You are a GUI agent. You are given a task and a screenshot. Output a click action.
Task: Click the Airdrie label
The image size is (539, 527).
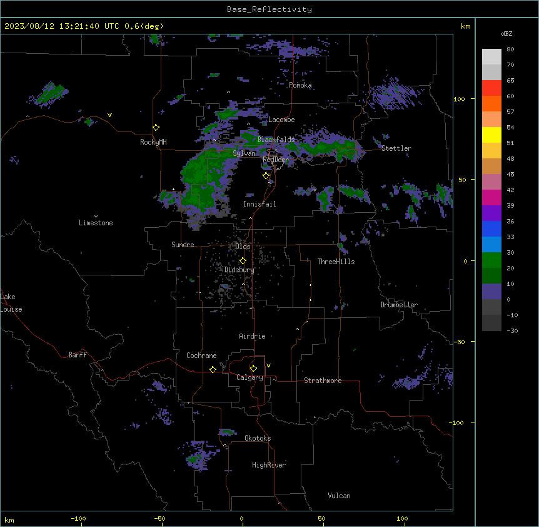[252, 336]
